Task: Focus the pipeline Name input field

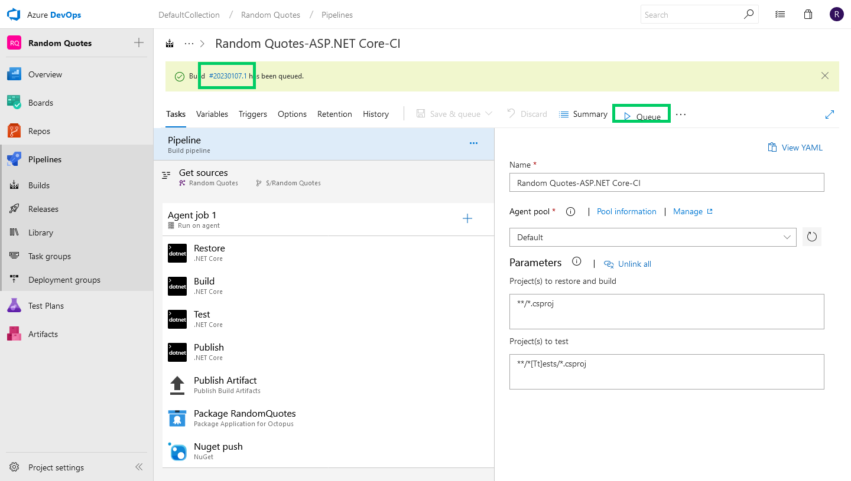Action: pyautogui.click(x=667, y=182)
